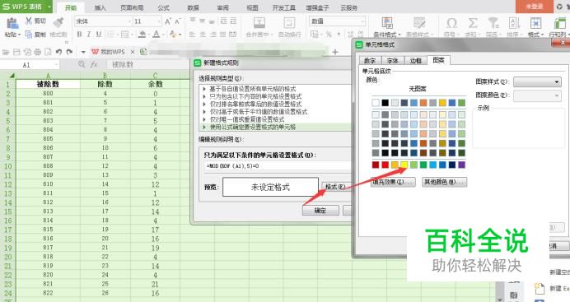The image size is (570, 302).
Task: Switch to the 数据 (Data) ribbon tab
Action: pyautogui.click(x=193, y=7)
